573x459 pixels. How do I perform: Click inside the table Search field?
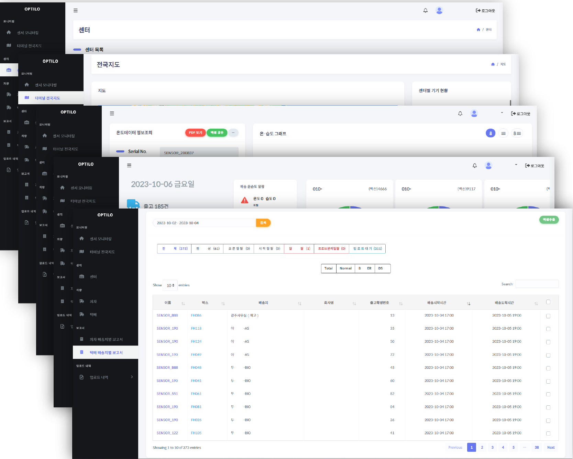point(537,284)
